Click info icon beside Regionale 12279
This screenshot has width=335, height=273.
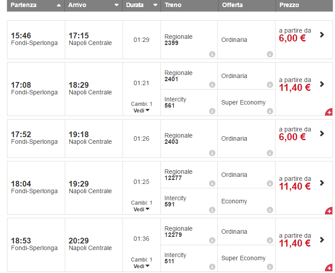pos(212,240)
